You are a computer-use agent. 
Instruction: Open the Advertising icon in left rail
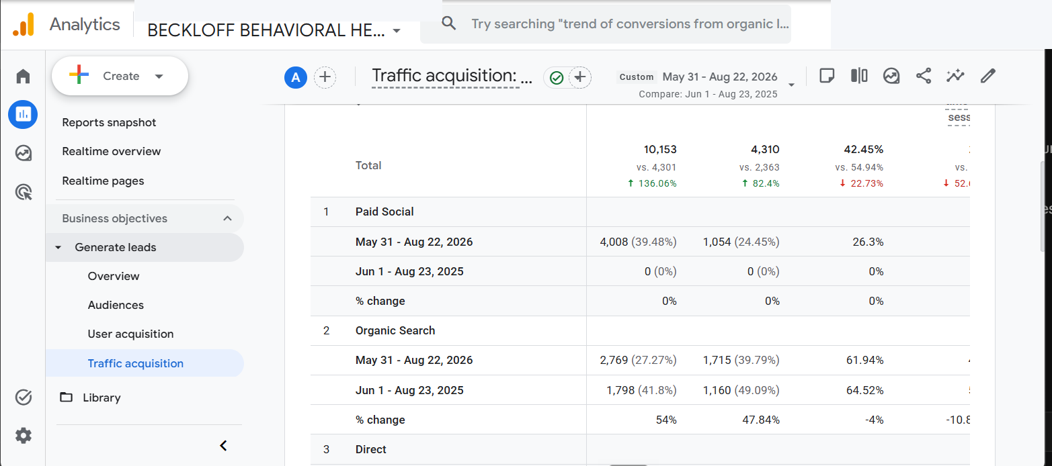pos(24,193)
